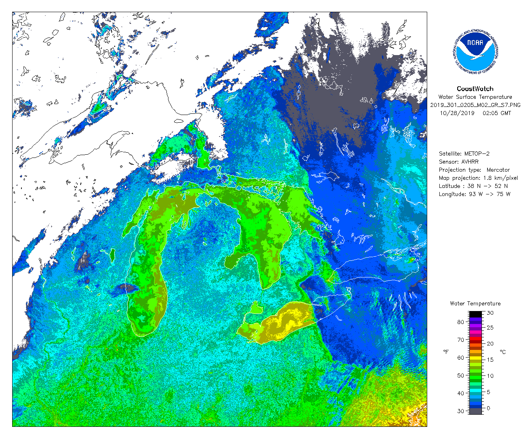Pick the black swatch atop color scale

click(475, 314)
